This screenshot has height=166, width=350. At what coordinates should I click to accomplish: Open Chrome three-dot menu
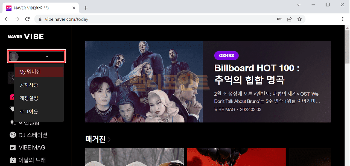pyautogui.click(x=343, y=19)
